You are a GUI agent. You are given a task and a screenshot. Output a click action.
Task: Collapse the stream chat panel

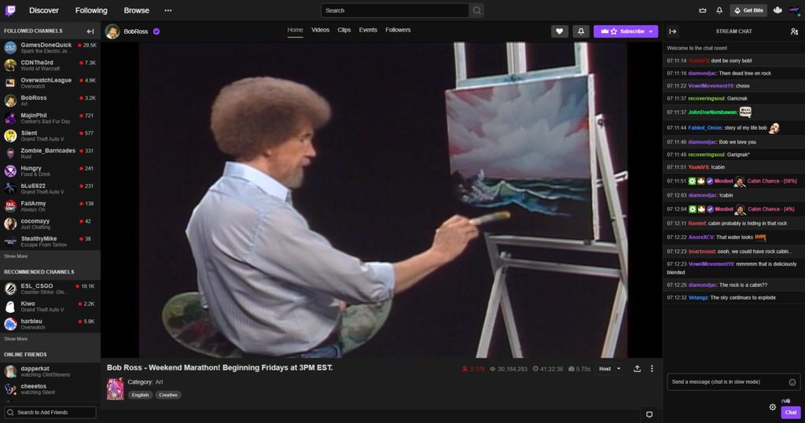(673, 31)
